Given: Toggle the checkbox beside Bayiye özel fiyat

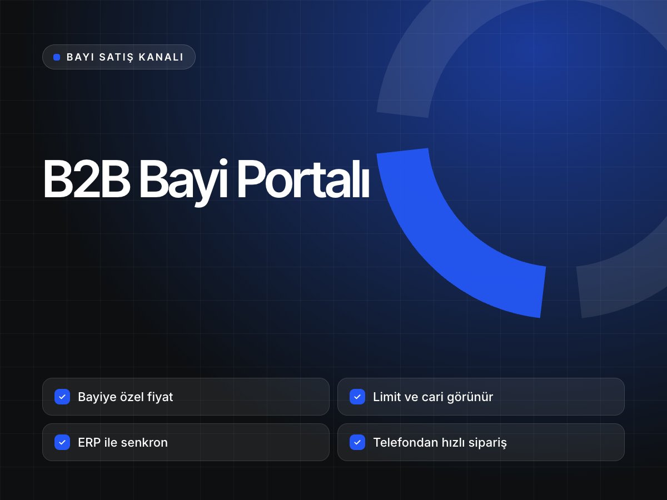Looking at the screenshot, I should 62,397.
